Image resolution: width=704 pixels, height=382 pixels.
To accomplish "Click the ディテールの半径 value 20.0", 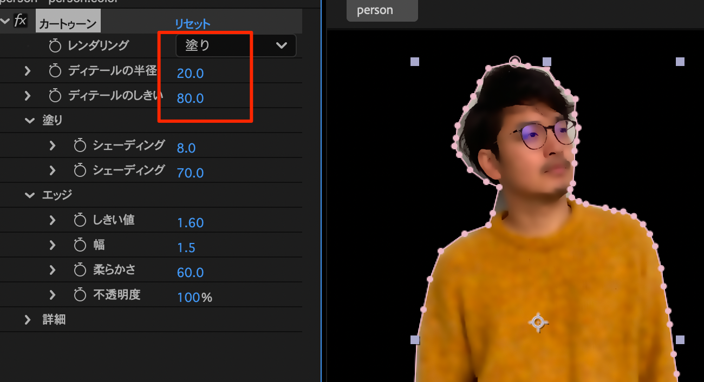I will (190, 73).
